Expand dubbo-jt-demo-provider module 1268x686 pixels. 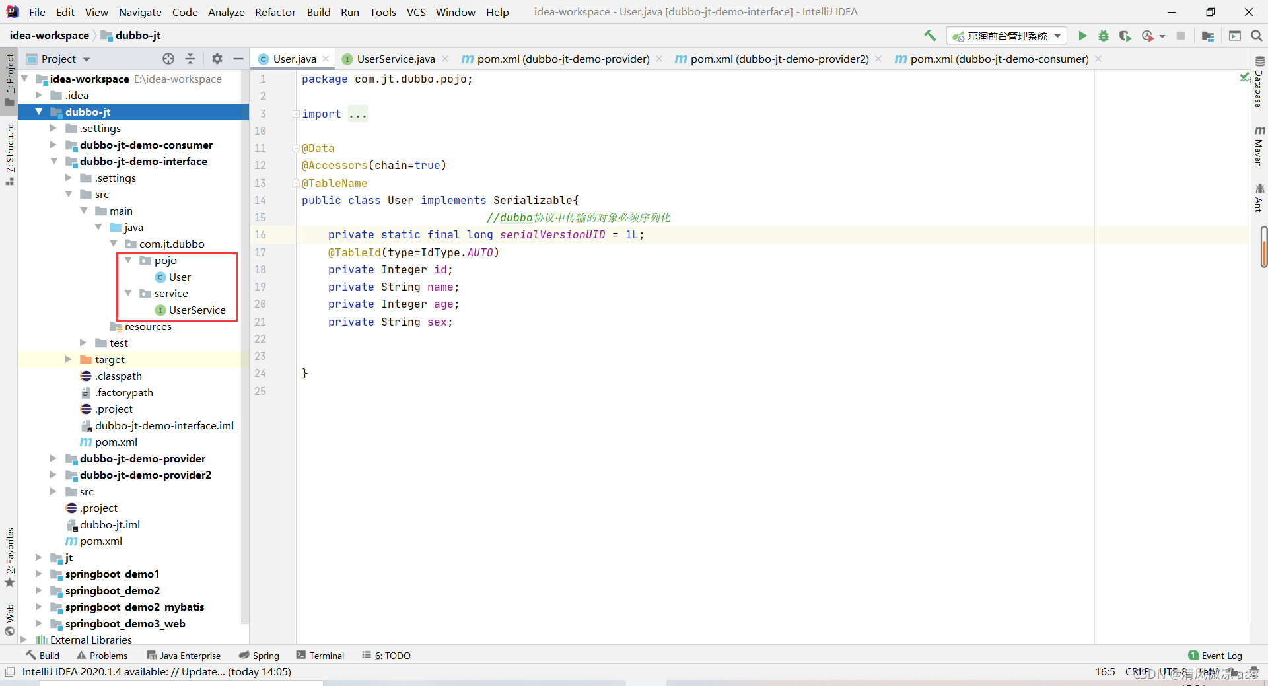coord(53,458)
